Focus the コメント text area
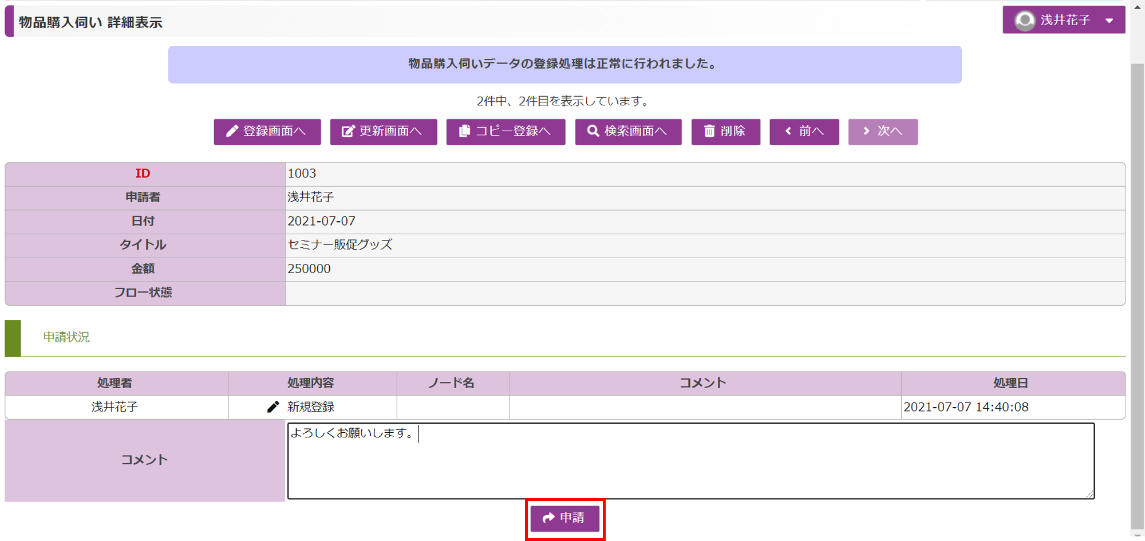Screen dimensions: 1145x541 pos(691,461)
